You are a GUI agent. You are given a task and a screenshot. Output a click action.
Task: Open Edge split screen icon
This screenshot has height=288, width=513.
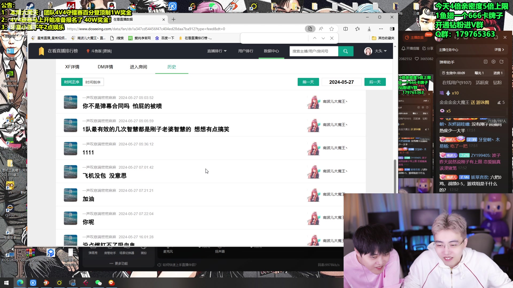tap(345, 29)
